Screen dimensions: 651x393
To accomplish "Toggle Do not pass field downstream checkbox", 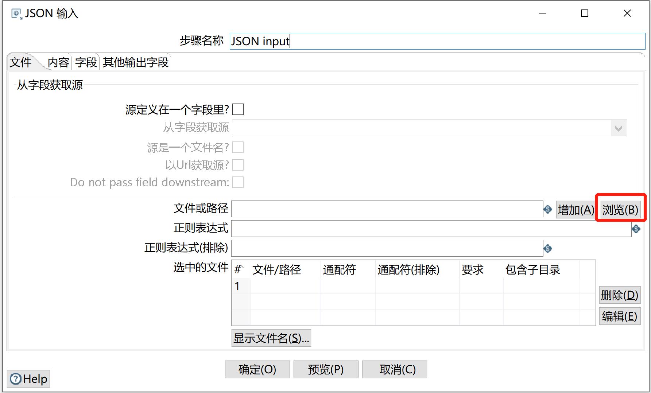I will pos(238,182).
